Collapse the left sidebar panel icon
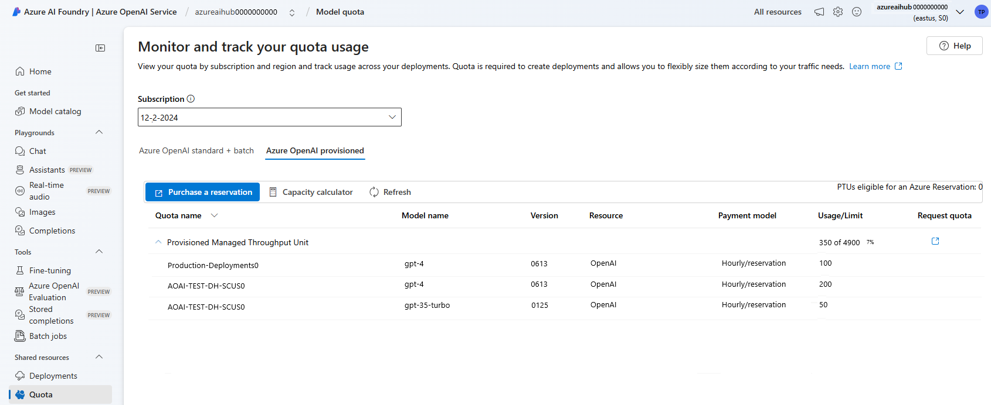The height and width of the screenshot is (405, 991). [100, 48]
